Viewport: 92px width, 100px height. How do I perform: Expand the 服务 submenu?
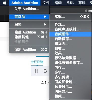[x=29, y=24]
